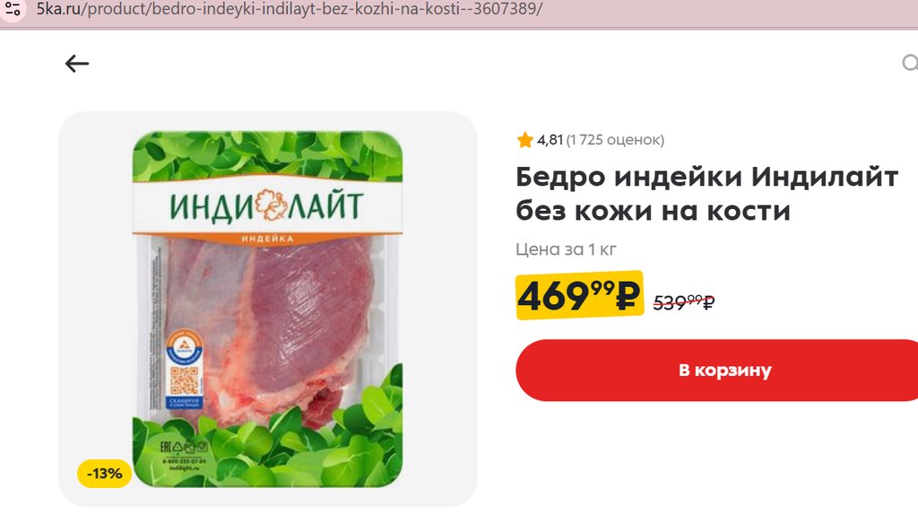Click the Цена за 1 кг label
Screen dimensions: 918x523
[566, 249]
